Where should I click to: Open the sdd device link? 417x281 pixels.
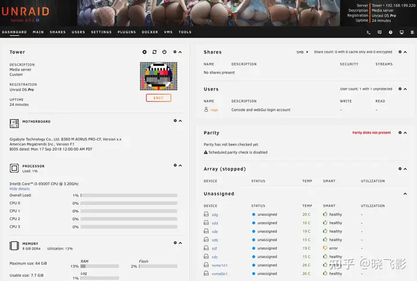point(215,223)
